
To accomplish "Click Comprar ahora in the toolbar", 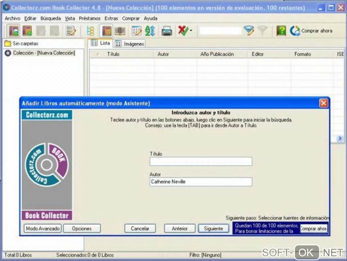I will 311,31.
